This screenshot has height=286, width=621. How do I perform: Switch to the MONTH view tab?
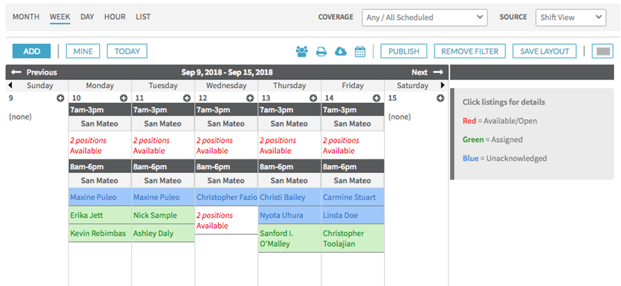26,16
